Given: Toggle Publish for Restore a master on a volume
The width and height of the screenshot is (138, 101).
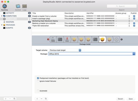Looking at the screenshot, I should pos(134,23).
